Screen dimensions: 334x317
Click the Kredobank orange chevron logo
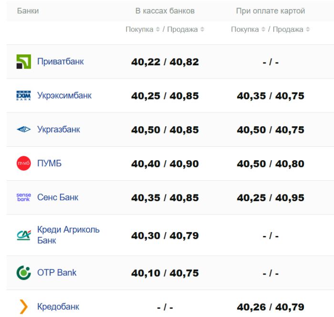[23, 307]
